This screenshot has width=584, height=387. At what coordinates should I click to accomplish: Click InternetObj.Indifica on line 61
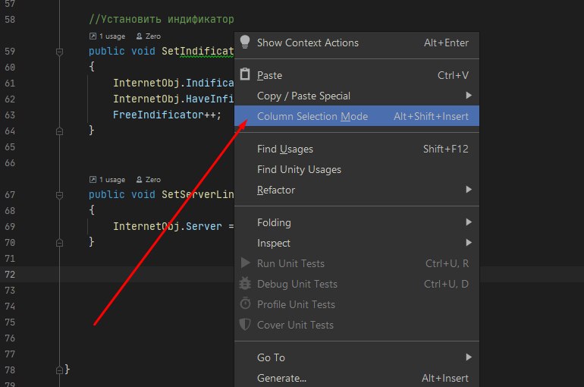[x=174, y=83]
